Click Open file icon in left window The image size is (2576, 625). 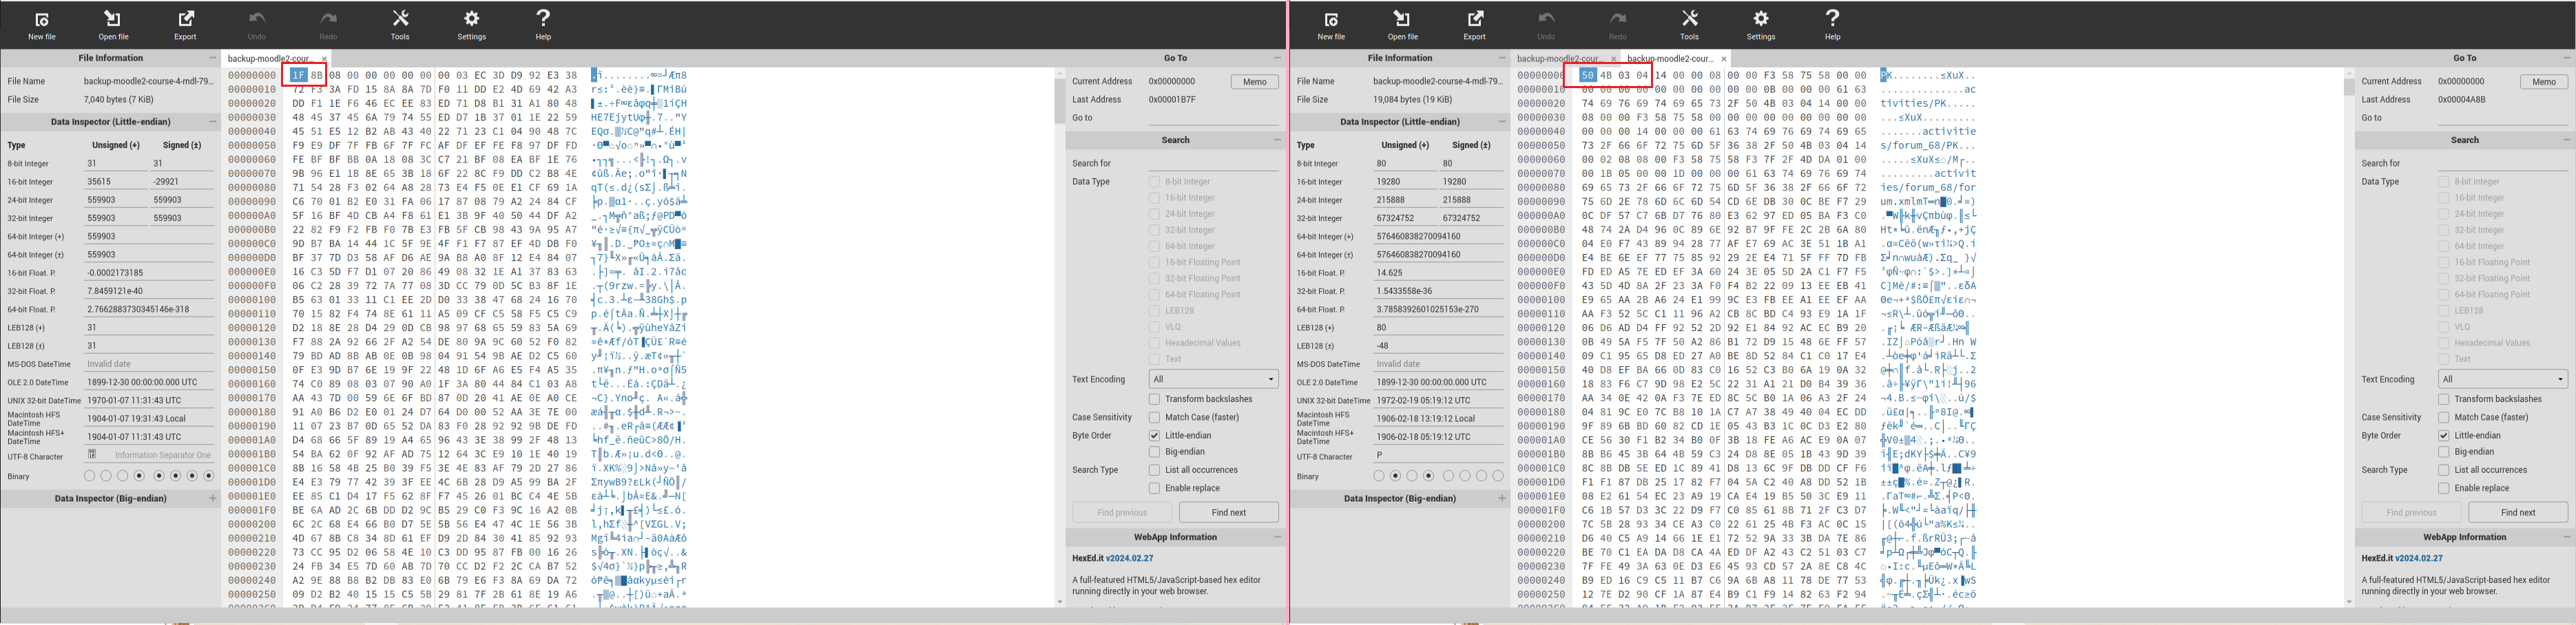click(x=113, y=19)
